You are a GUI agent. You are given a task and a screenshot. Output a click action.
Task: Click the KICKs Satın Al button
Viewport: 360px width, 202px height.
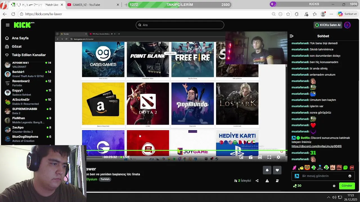pos(328,25)
